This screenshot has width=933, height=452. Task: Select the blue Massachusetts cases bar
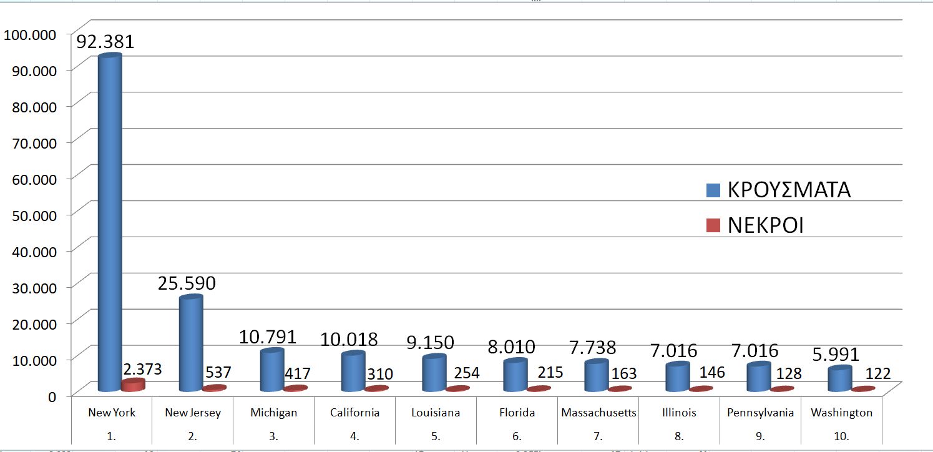596,375
